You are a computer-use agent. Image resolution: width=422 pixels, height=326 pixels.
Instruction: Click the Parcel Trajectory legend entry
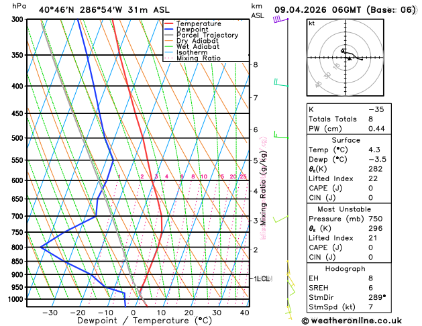(x=201, y=36)
